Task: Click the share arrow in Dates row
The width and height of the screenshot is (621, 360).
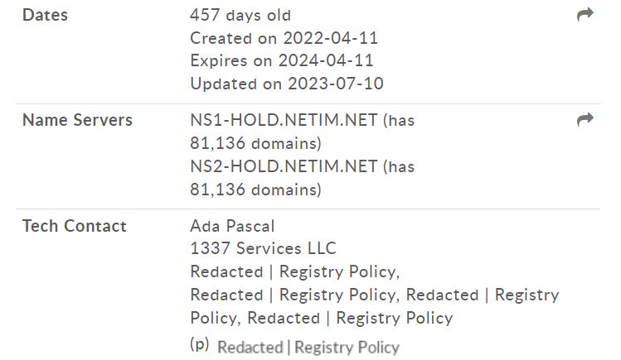Action: [585, 15]
